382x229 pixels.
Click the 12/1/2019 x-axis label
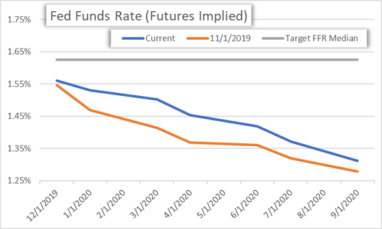point(42,205)
